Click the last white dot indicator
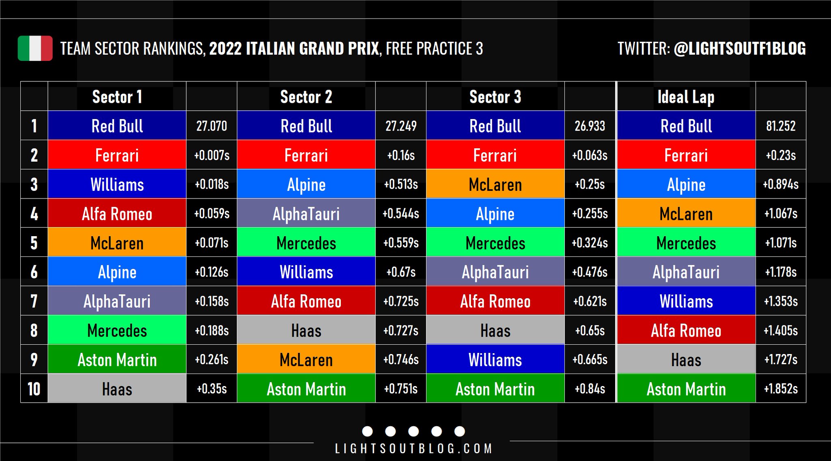 [460, 431]
